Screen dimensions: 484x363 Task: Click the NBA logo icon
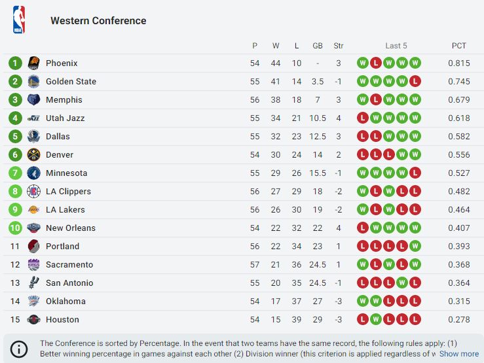(18, 20)
